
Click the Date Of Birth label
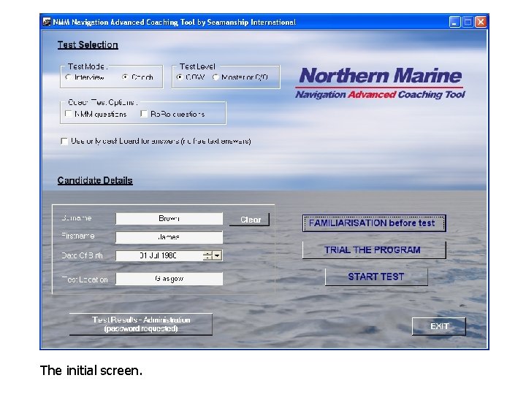[x=82, y=255]
